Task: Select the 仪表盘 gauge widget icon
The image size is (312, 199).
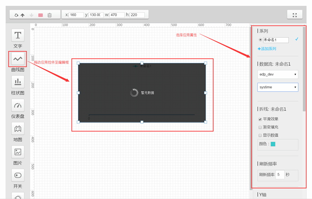Action: (x=18, y=105)
